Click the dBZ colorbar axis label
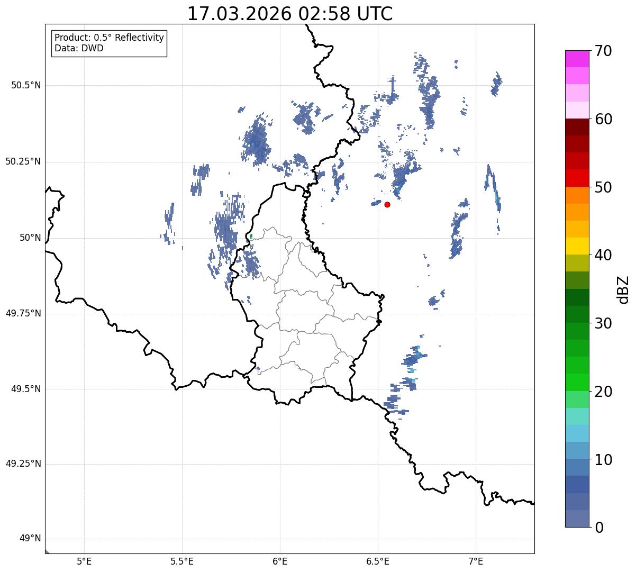636x572 pixels. [x=623, y=289]
